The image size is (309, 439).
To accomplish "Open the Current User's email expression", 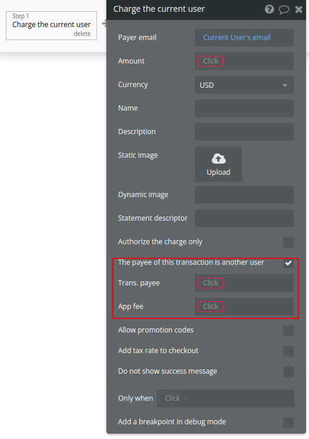I will [x=237, y=38].
